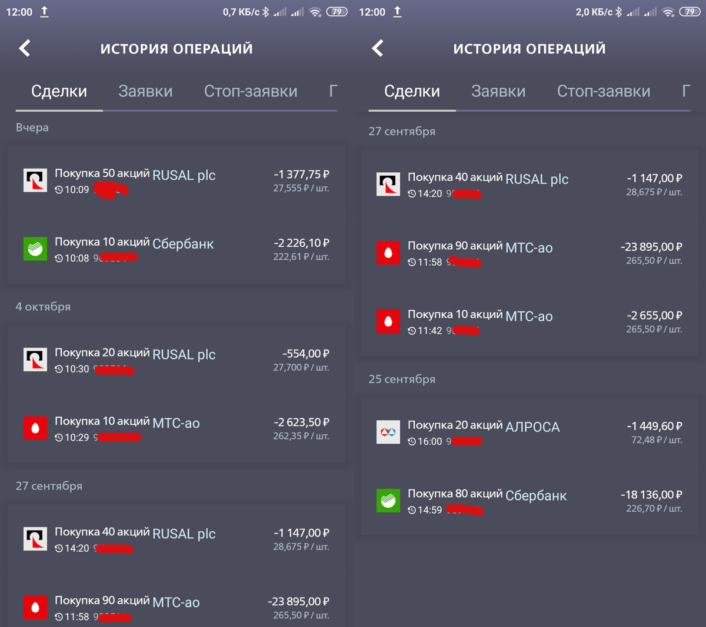This screenshot has height=627, width=706.
Task: Click '27 сентября' header on the right screenshot
Action: (402, 131)
